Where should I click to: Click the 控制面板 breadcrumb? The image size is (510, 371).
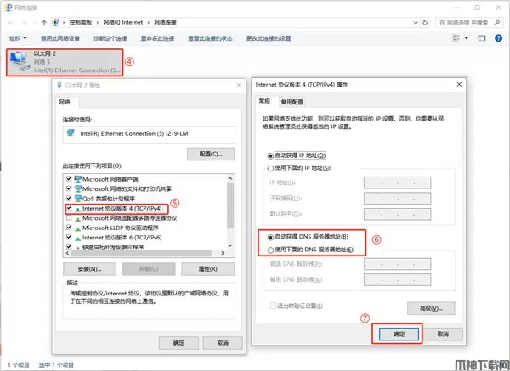coord(81,22)
